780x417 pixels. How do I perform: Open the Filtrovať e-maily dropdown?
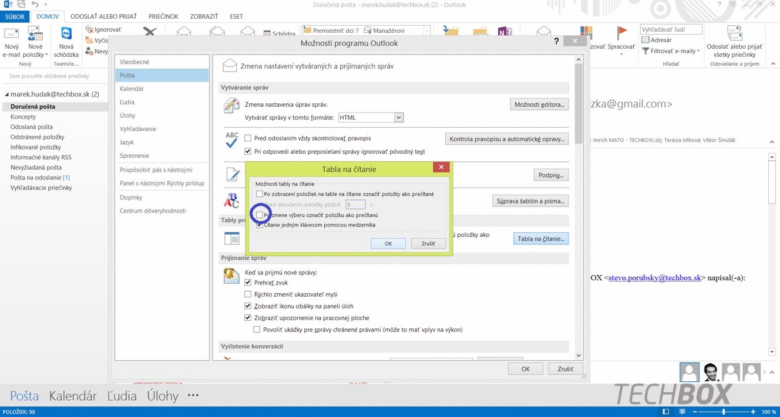tap(671, 51)
